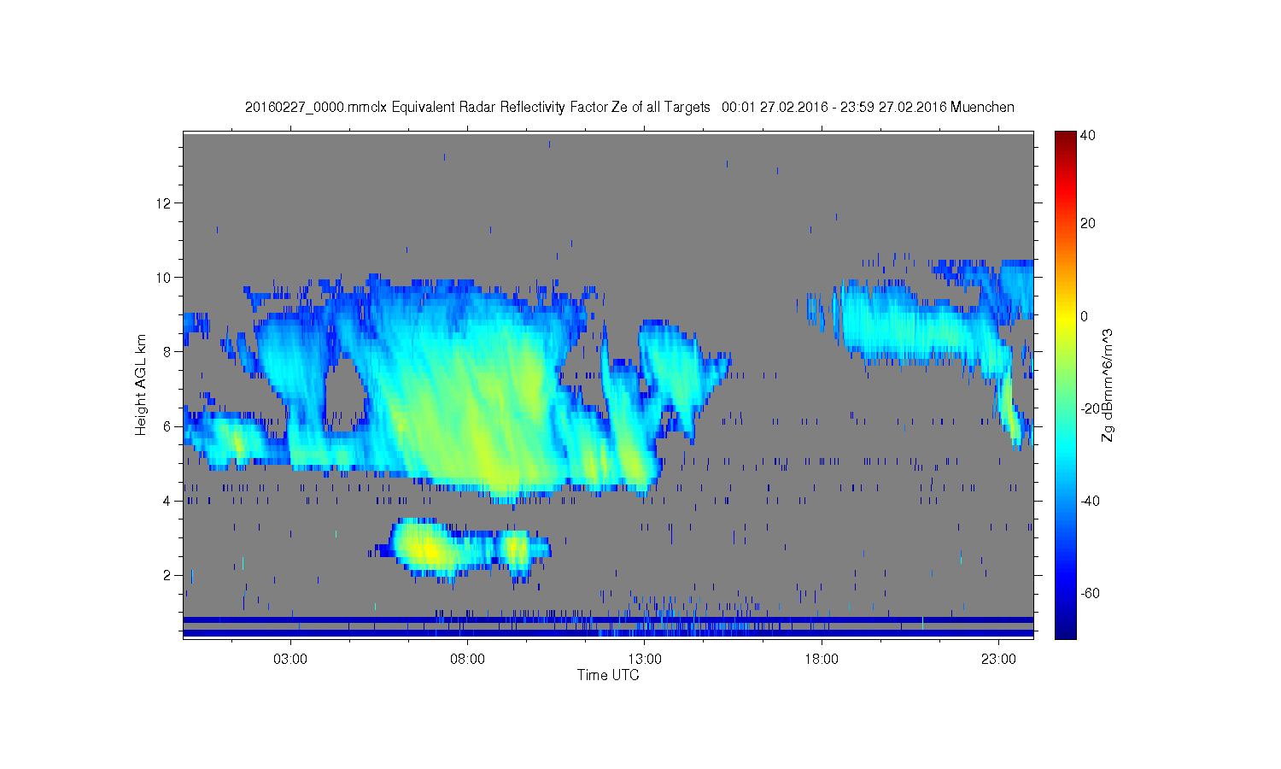The image size is (1281, 769).
Task: Select the 8 km height tick label
Action: [x=168, y=352]
